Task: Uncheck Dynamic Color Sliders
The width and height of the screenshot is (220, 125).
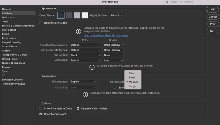Action: tap(78, 108)
